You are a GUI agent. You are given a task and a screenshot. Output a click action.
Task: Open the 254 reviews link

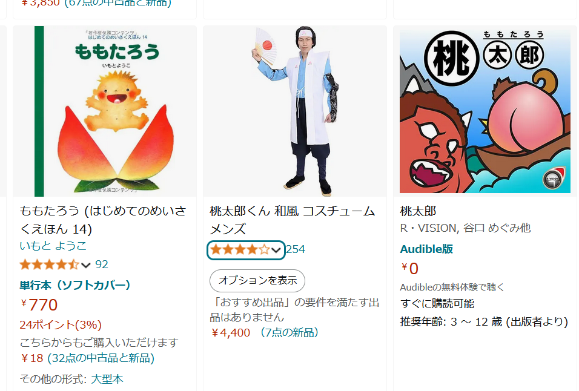296,249
